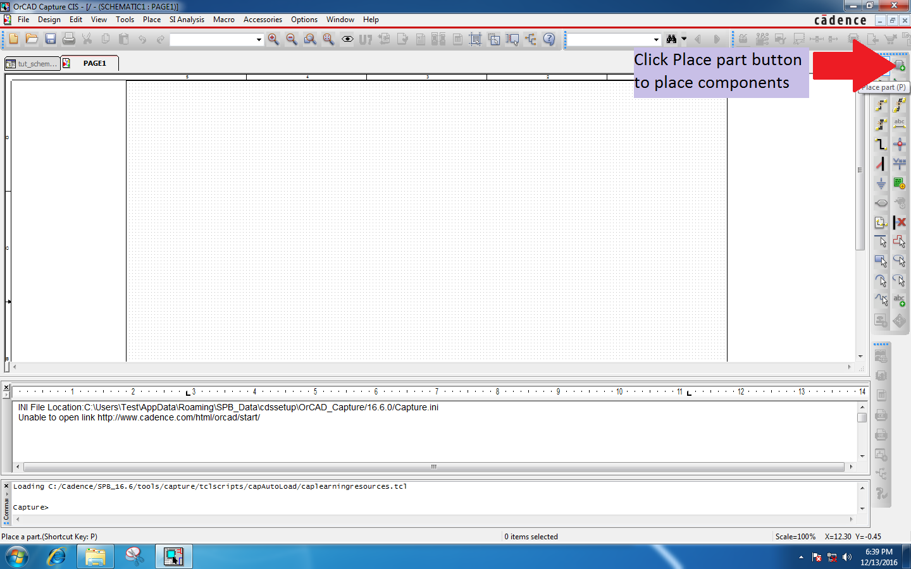Pick the Place ground symbol tool
The image size is (911, 569).
tap(881, 185)
